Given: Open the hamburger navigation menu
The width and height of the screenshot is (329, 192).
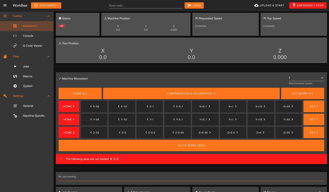Looking at the screenshot, I should [5, 6].
